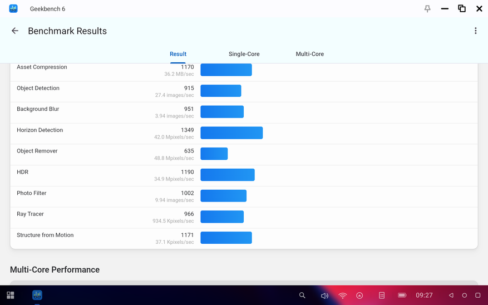Tap the recent apps square button

click(x=478, y=295)
